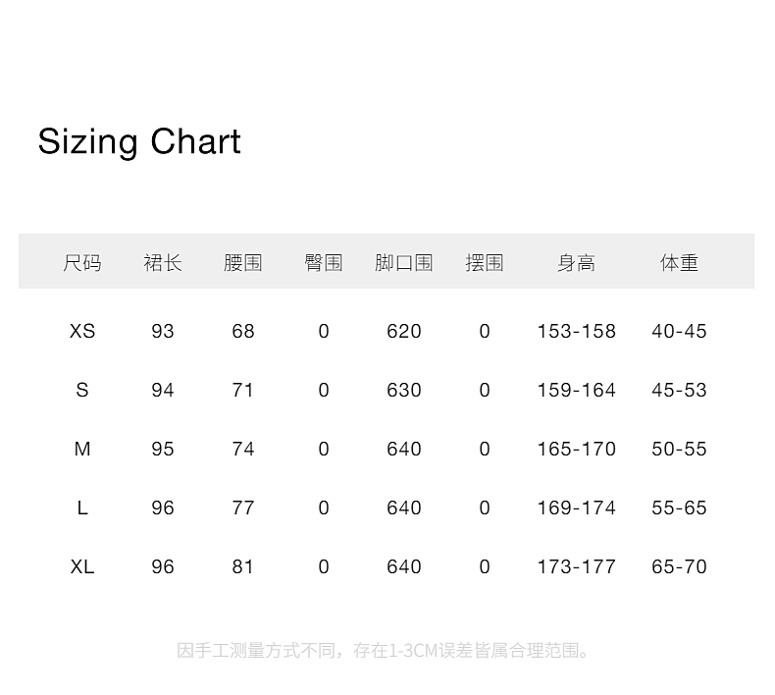The image size is (775, 695).
Task: Click the 体重 column header
Action: [679, 262]
